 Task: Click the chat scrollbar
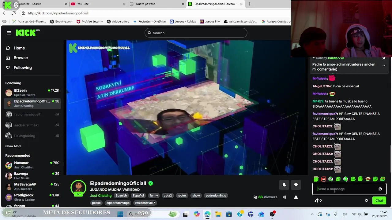[x=390, y=158]
